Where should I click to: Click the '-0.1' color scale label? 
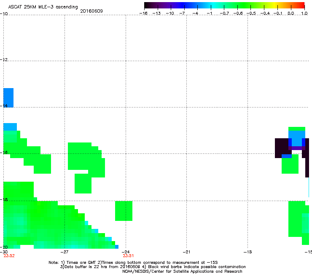pos(278,13)
